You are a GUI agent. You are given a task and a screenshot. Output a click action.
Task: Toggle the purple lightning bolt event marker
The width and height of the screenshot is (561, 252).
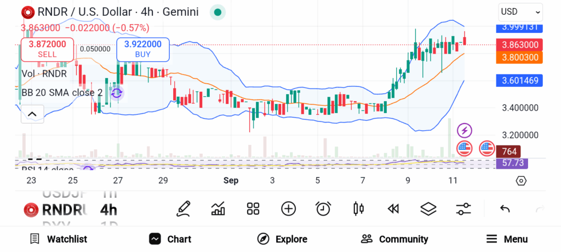465,130
